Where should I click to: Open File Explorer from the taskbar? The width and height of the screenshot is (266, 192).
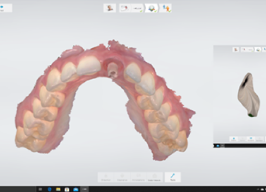point(58,189)
